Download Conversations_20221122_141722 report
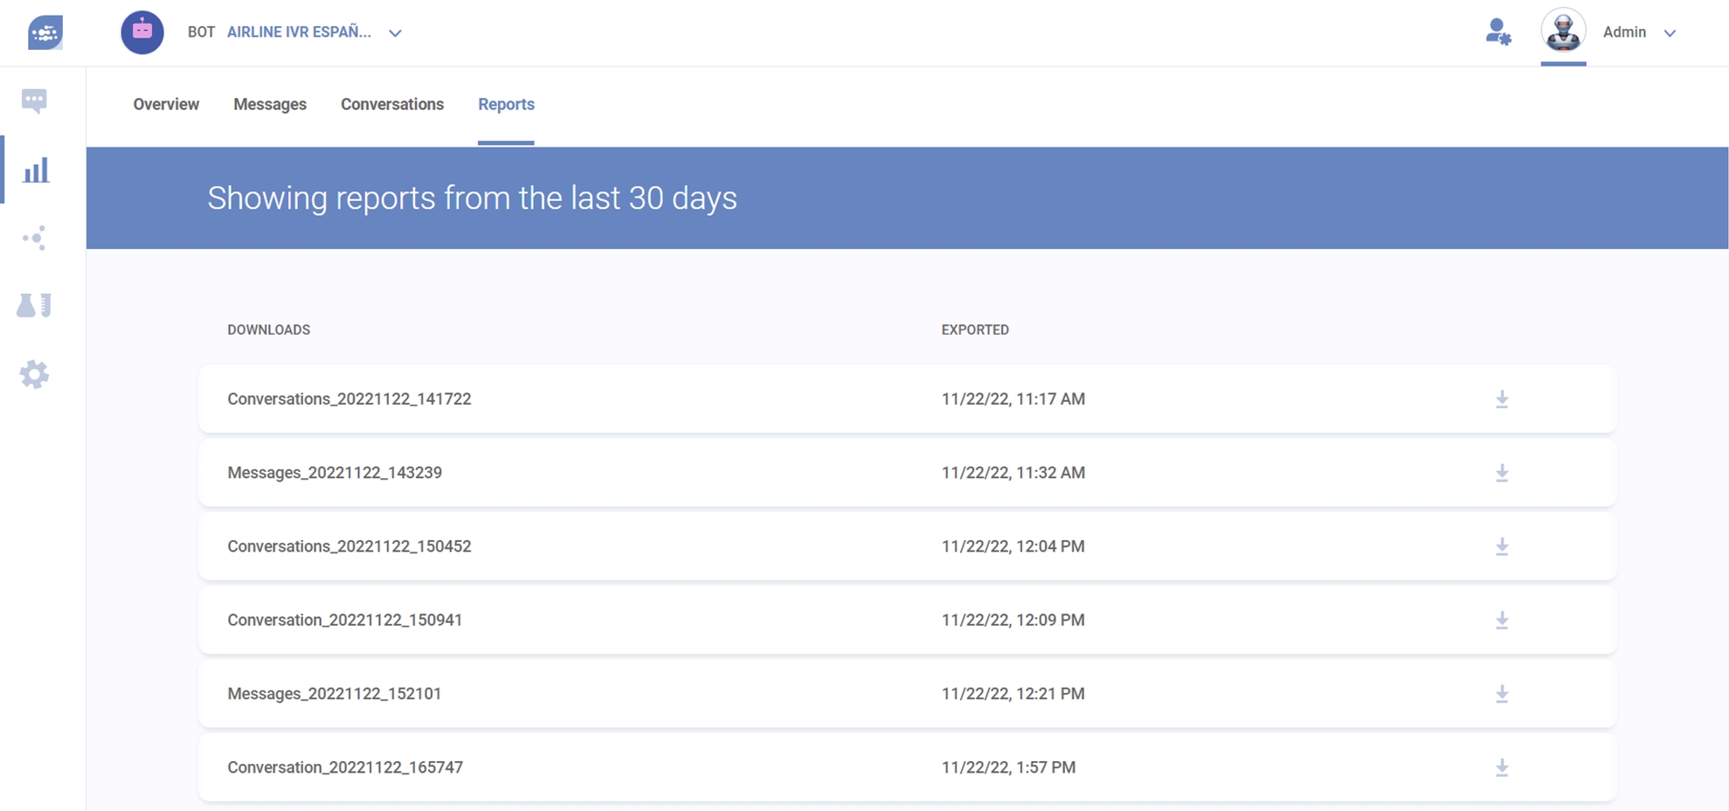Screen dimensions: 1729x811 point(1501,399)
